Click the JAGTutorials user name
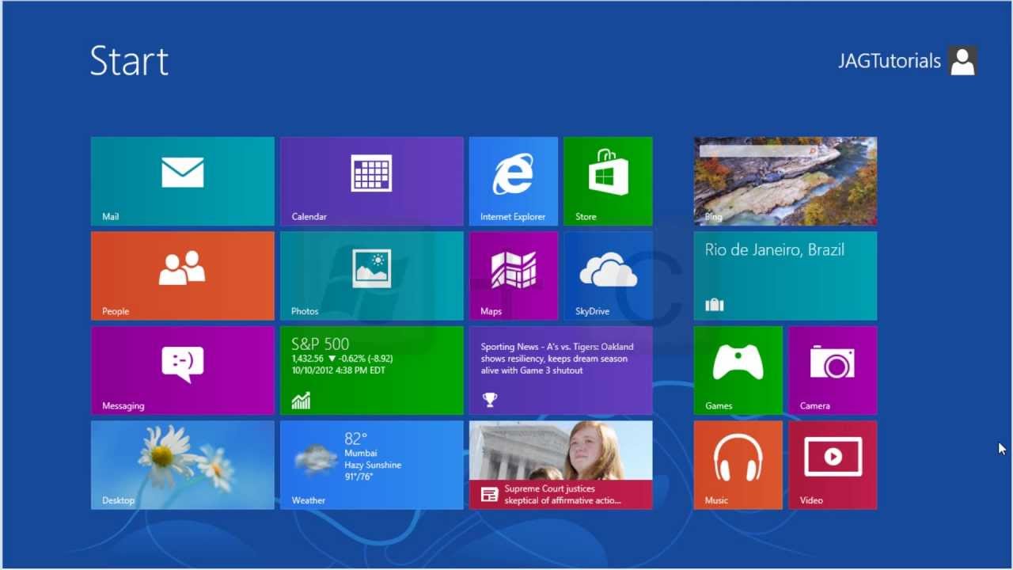 pos(890,61)
